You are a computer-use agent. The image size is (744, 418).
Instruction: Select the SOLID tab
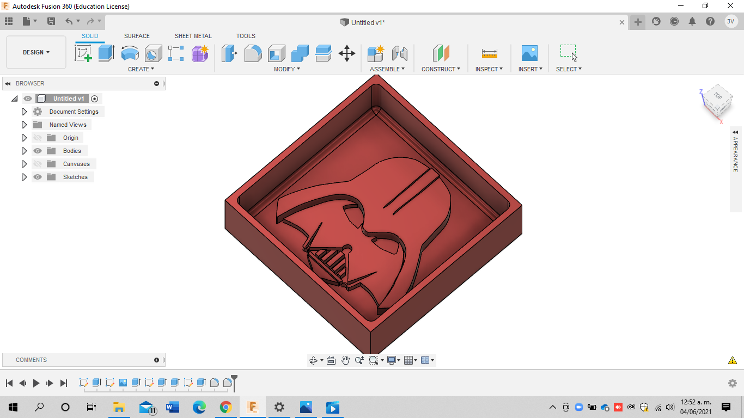[x=90, y=36]
